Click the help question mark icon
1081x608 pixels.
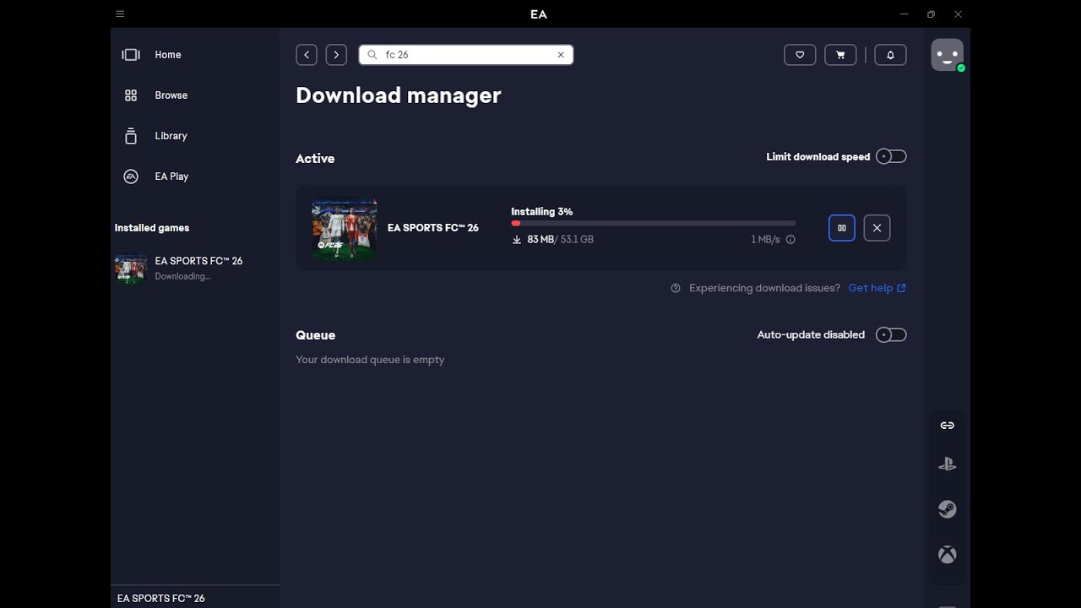676,288
